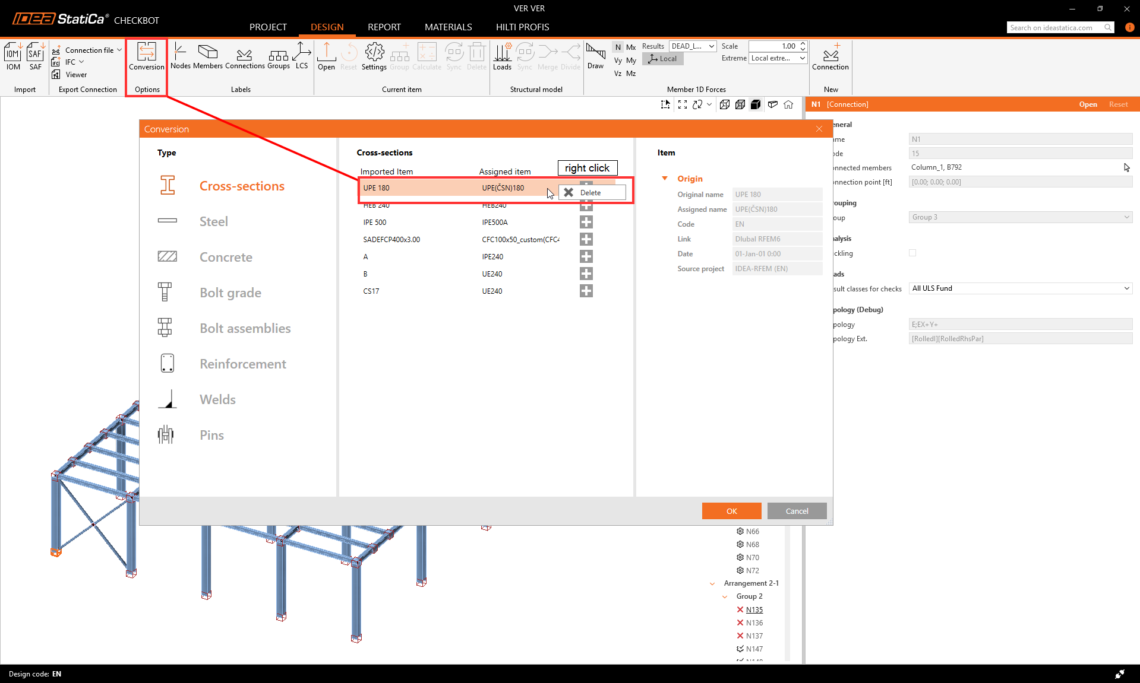
Task: Toggle the N force component
Action: pos(618,47)
